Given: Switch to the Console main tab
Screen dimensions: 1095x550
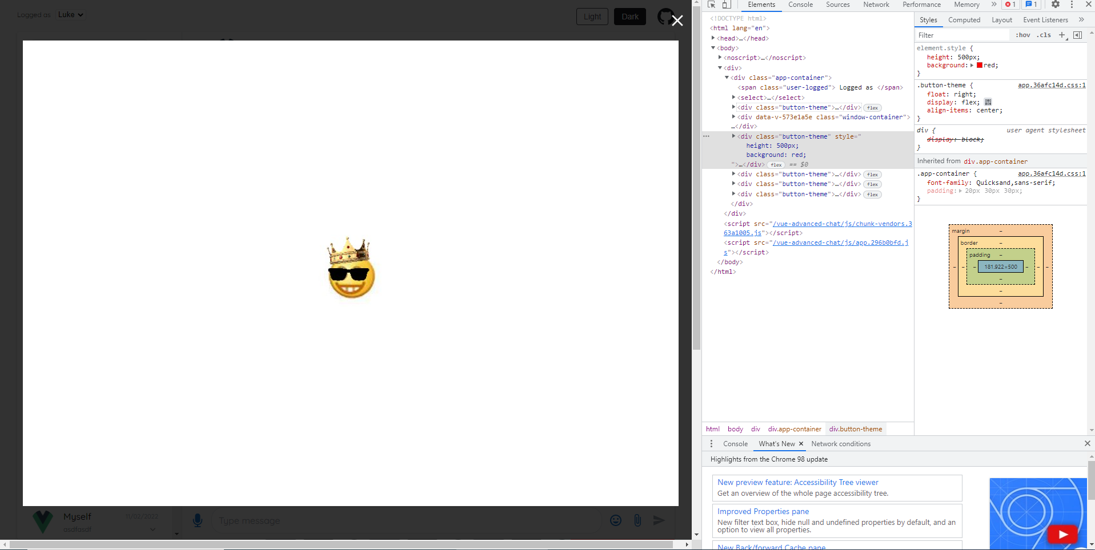Looking at the screenshot, I should [x=800, y=5].
